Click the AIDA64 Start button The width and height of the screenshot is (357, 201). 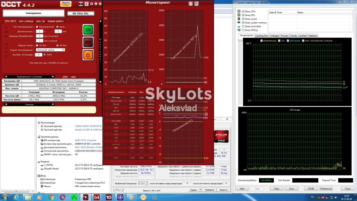pos(242,189)
